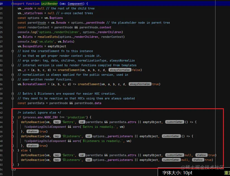The width and height of the screenshot is (230, 176).
Task: Click the 'vm.slots' string in console.log
Action: point(46,41)
